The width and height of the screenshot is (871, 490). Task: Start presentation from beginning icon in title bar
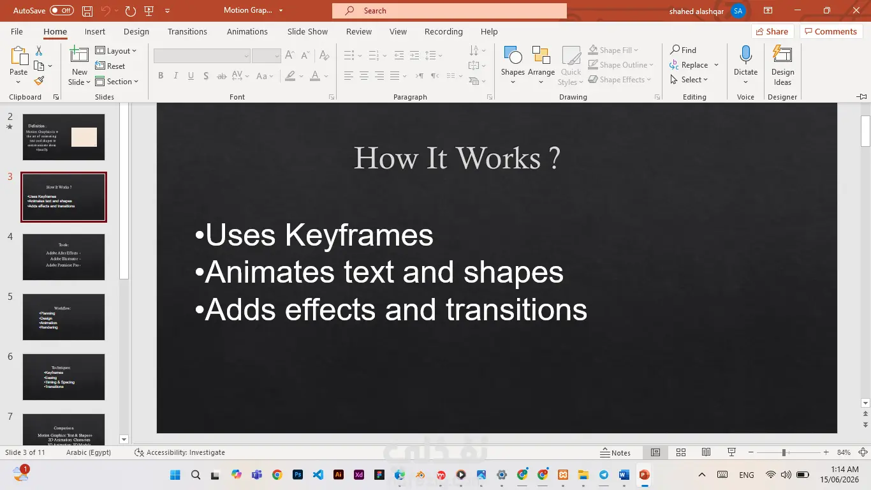click(149, 11)
